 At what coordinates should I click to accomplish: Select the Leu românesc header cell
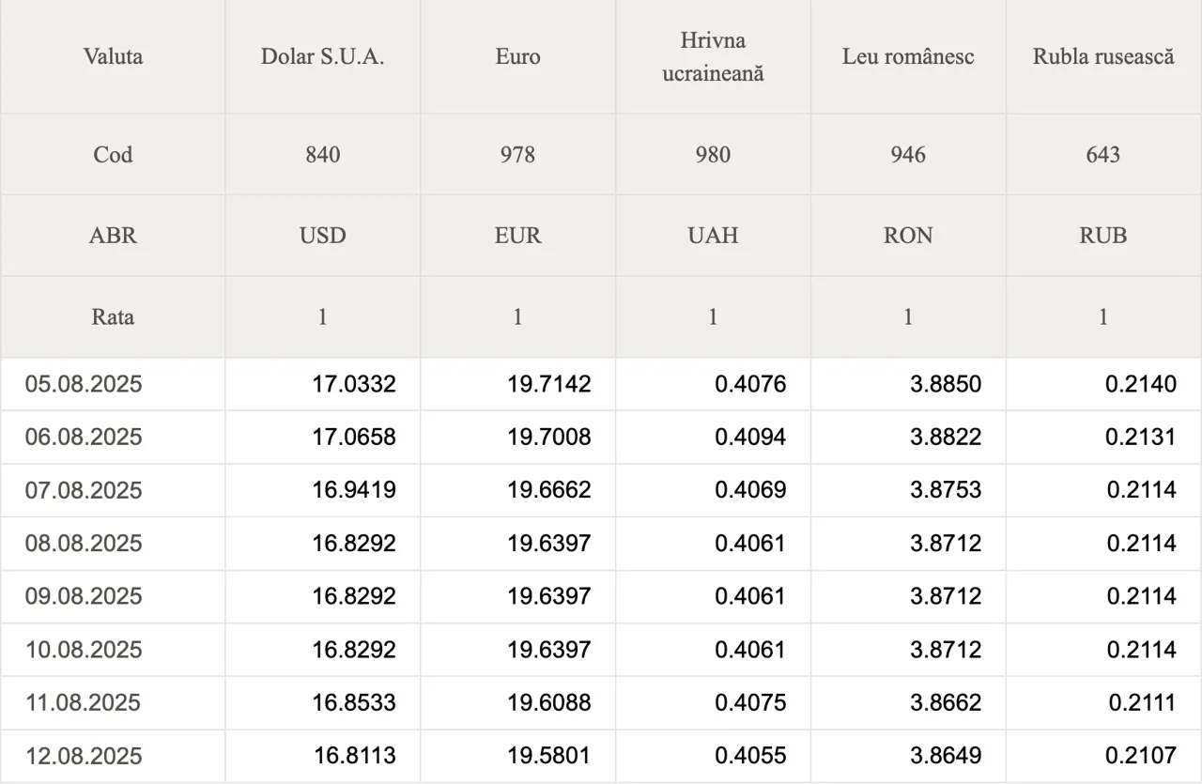coord(908,56)
